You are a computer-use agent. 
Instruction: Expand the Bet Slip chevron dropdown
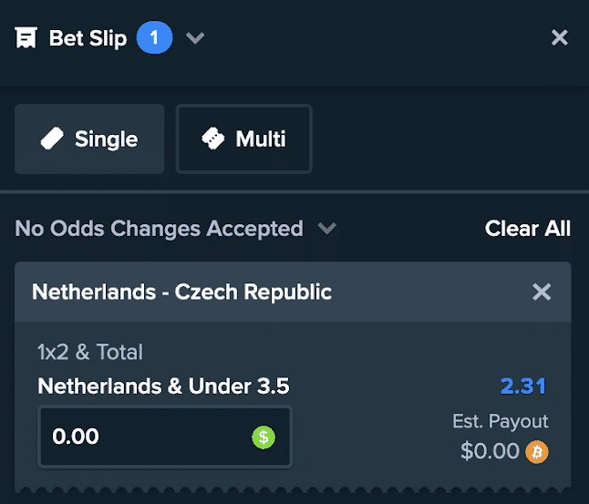pos(195,38)
